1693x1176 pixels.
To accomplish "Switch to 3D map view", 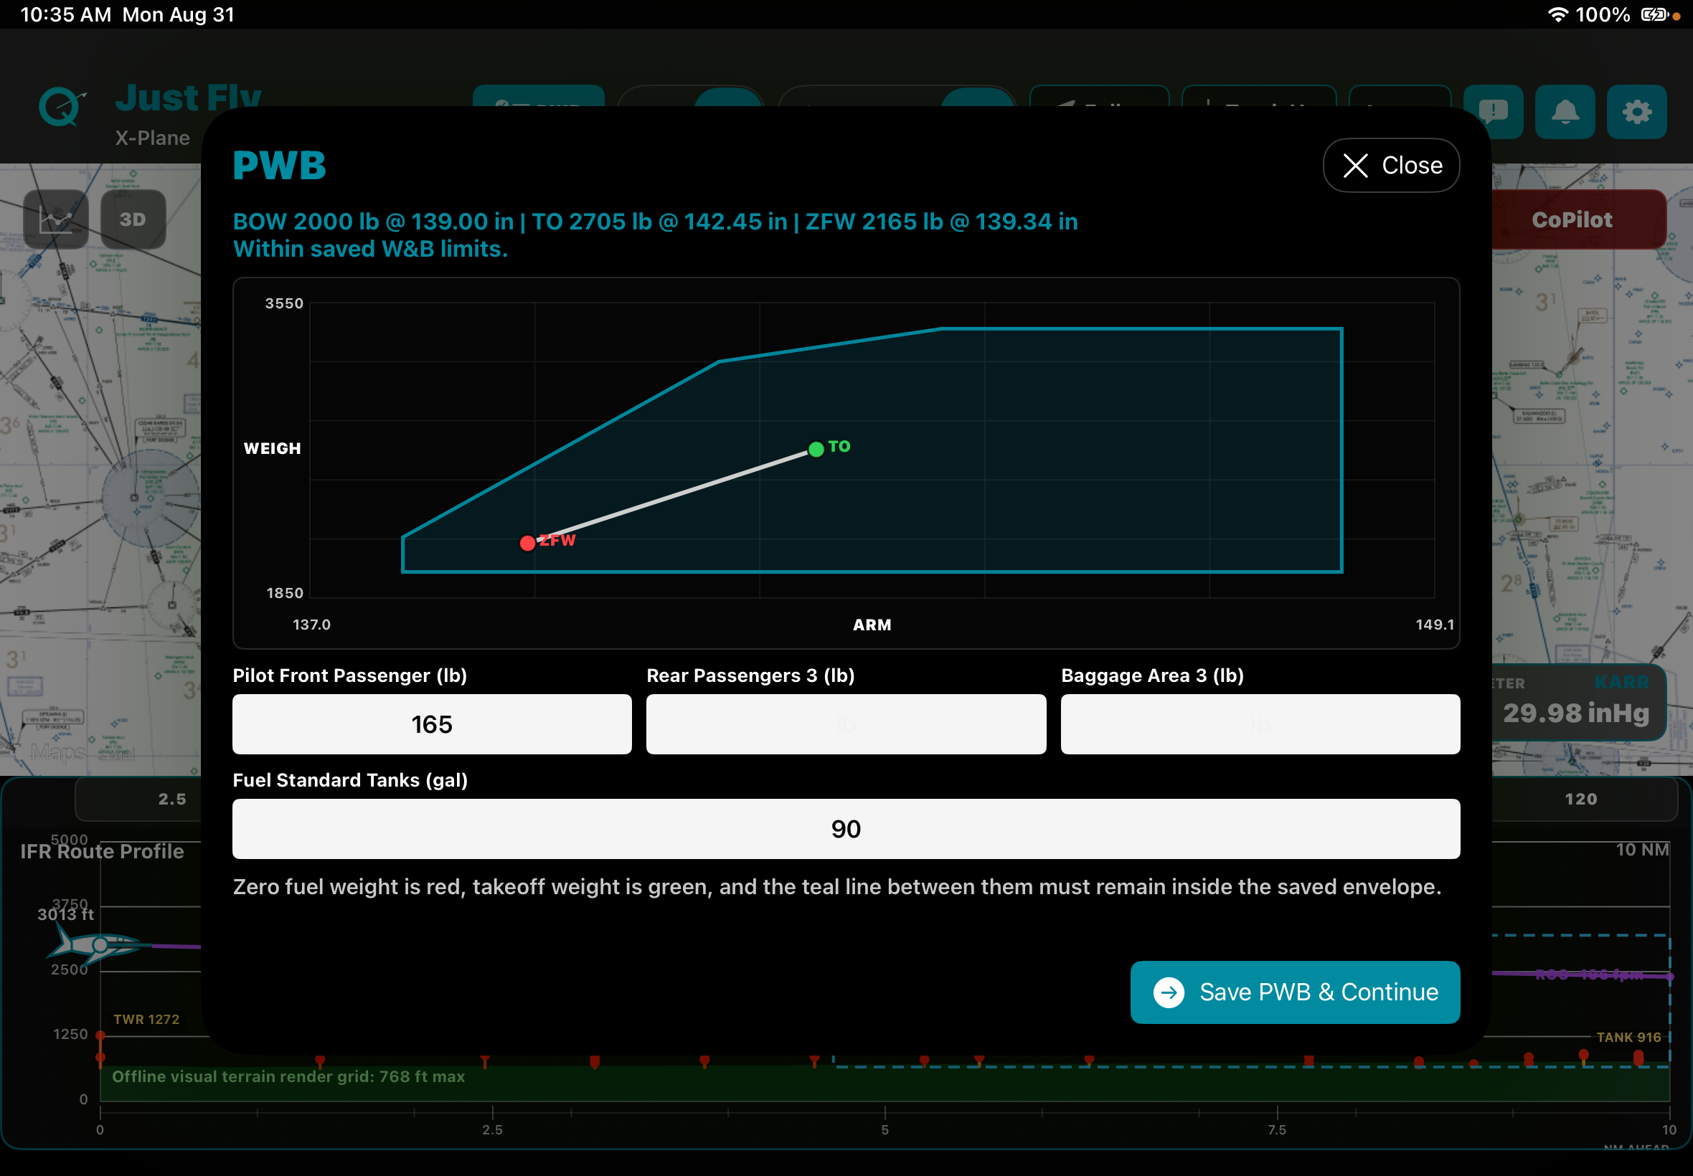I will tap(133, 219).
